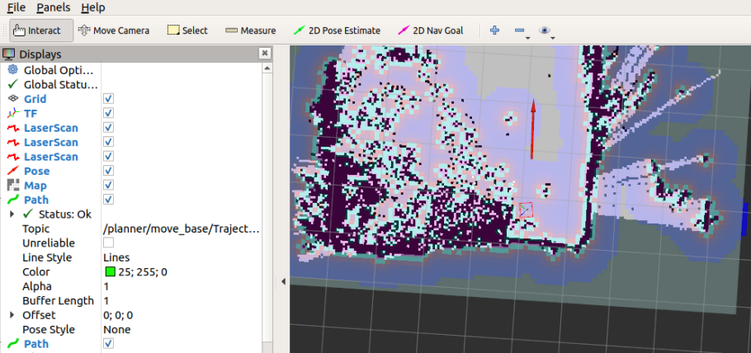Select the Interact tool
751x353 pixels.
[41, 31]
